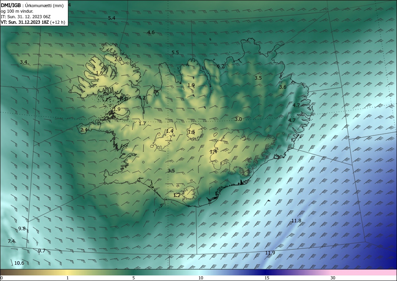Click the 9.7 value in the southwest corner
The height and width of the screenshot is (281, 397).
pyautogui.click(x=42, y=250)
